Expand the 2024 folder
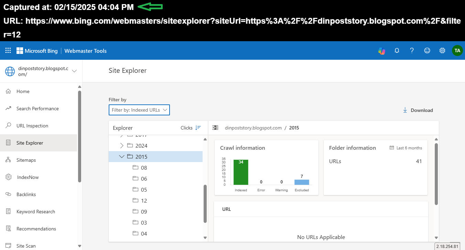 tap(121, 146)
